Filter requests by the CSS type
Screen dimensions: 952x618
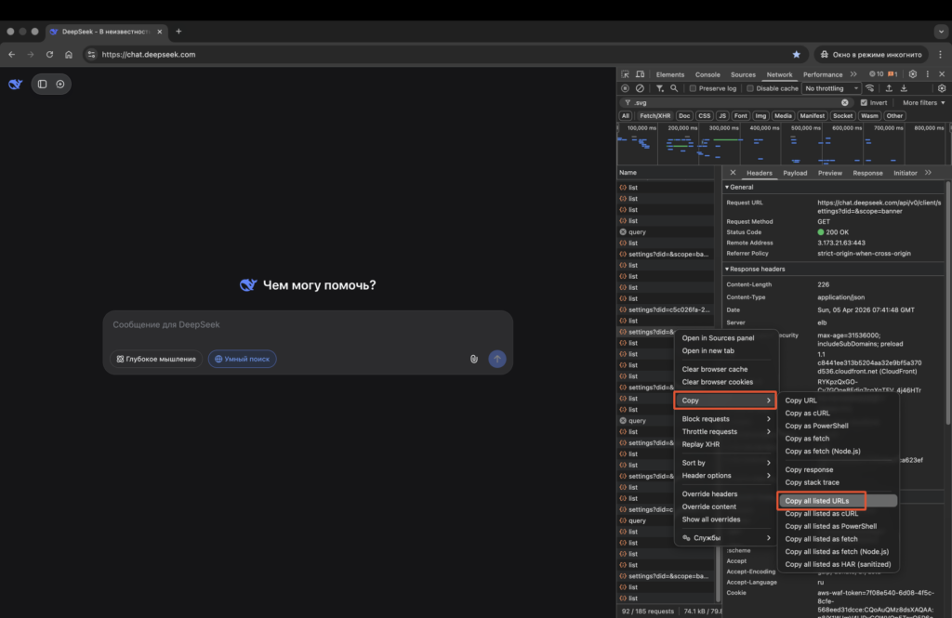point(704,116)
